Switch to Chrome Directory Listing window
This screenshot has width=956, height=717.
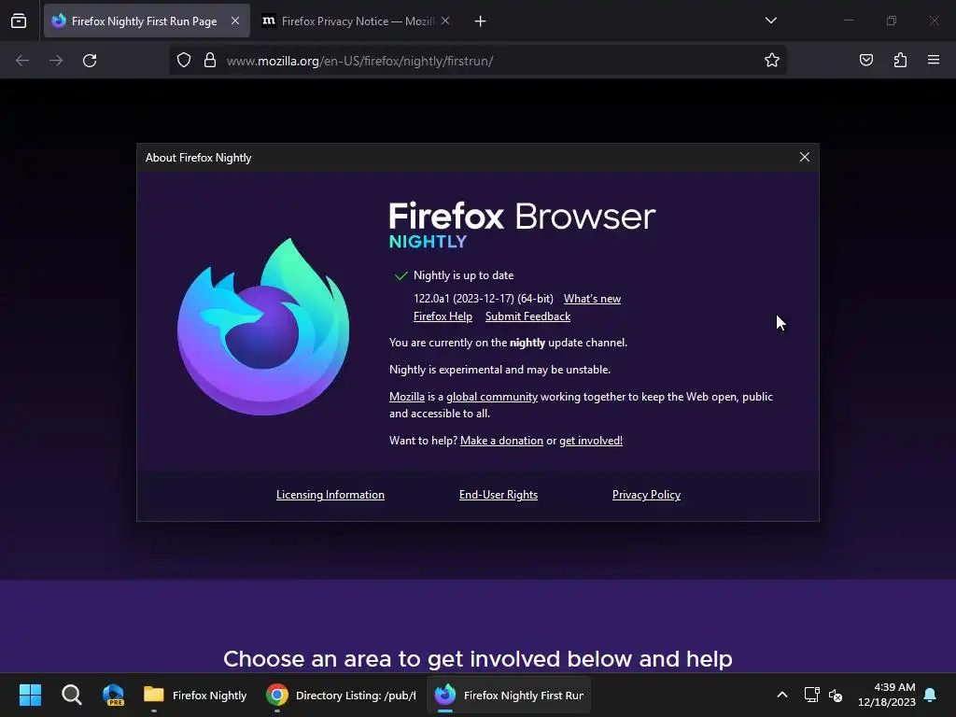click(x=341, y=695)
